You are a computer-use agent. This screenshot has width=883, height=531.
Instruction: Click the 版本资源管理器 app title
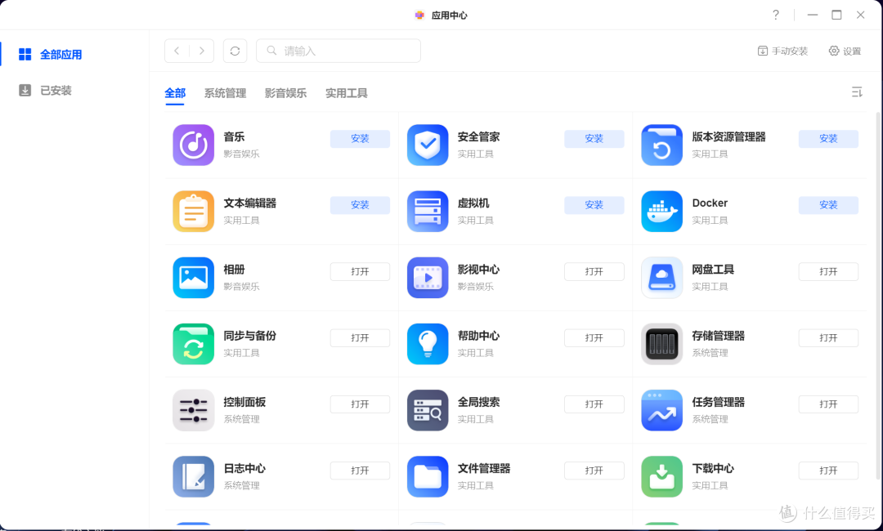728,136
